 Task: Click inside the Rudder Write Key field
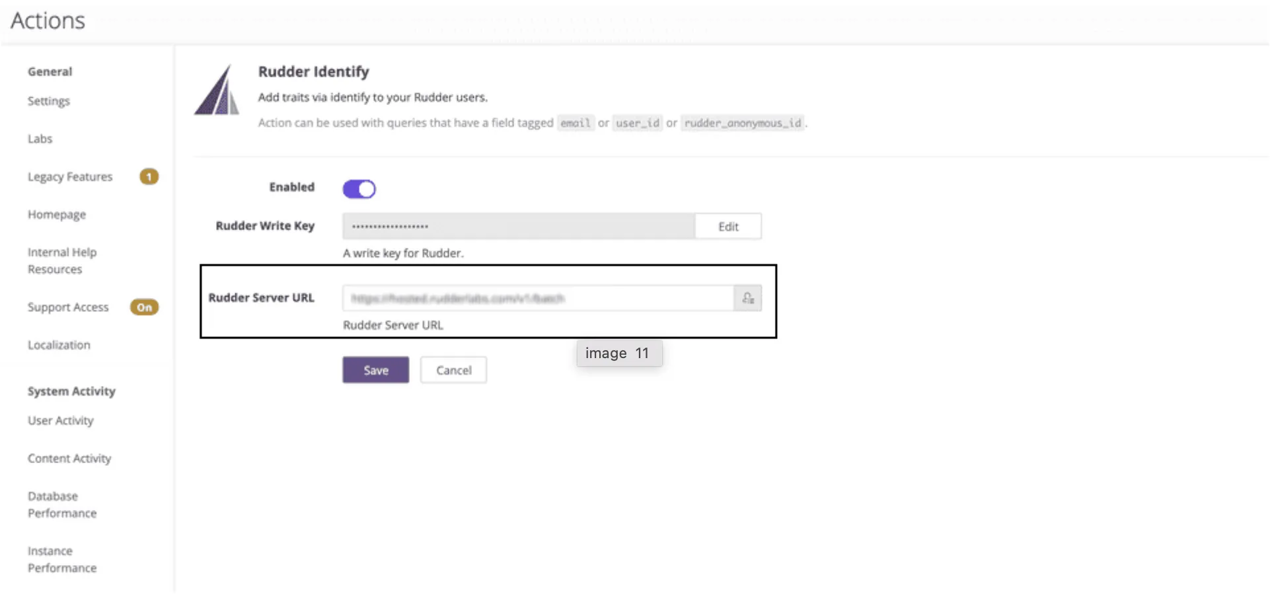(519, 227)
